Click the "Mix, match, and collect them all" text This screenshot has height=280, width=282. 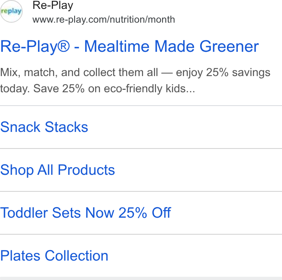click(79, 72)
